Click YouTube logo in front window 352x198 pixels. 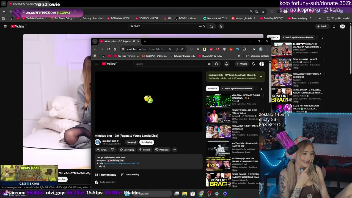click(109, 64)
